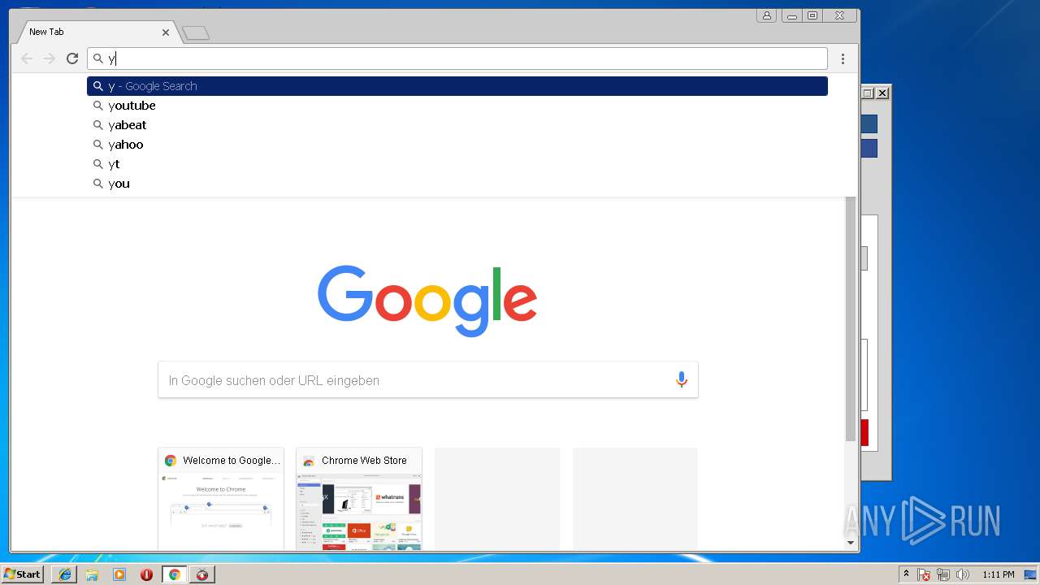Click the Chrome user profile icon
Viewport: 1040px width, 585px height.
click(x=766, y=15)
